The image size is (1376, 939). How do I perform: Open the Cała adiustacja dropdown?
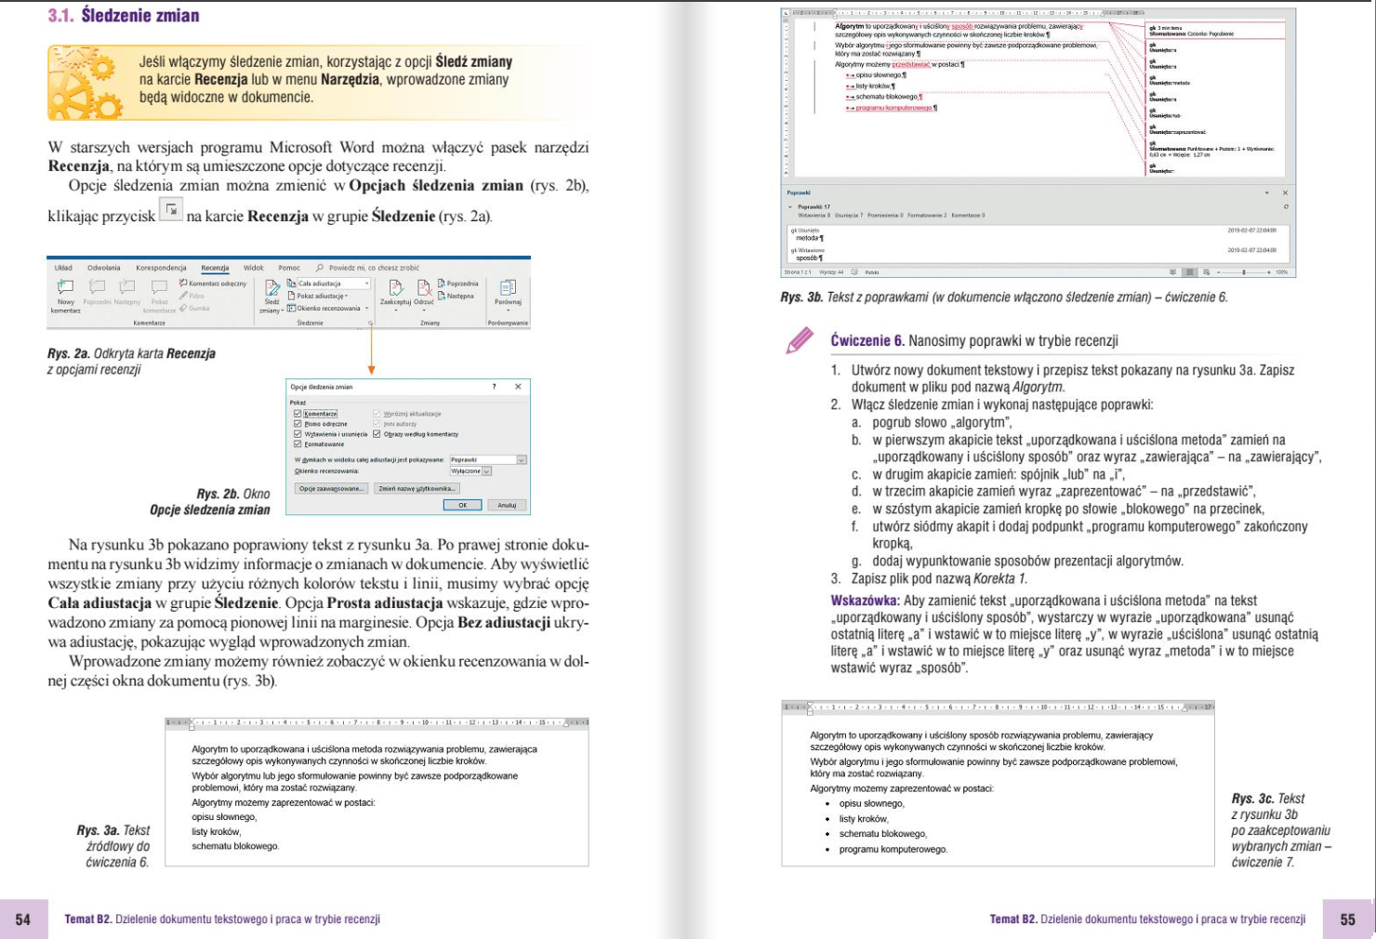point(333,284)
